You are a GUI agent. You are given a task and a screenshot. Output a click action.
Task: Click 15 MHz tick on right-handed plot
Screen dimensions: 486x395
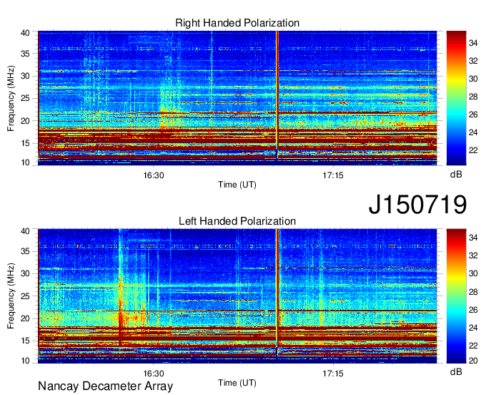[26, 143]
